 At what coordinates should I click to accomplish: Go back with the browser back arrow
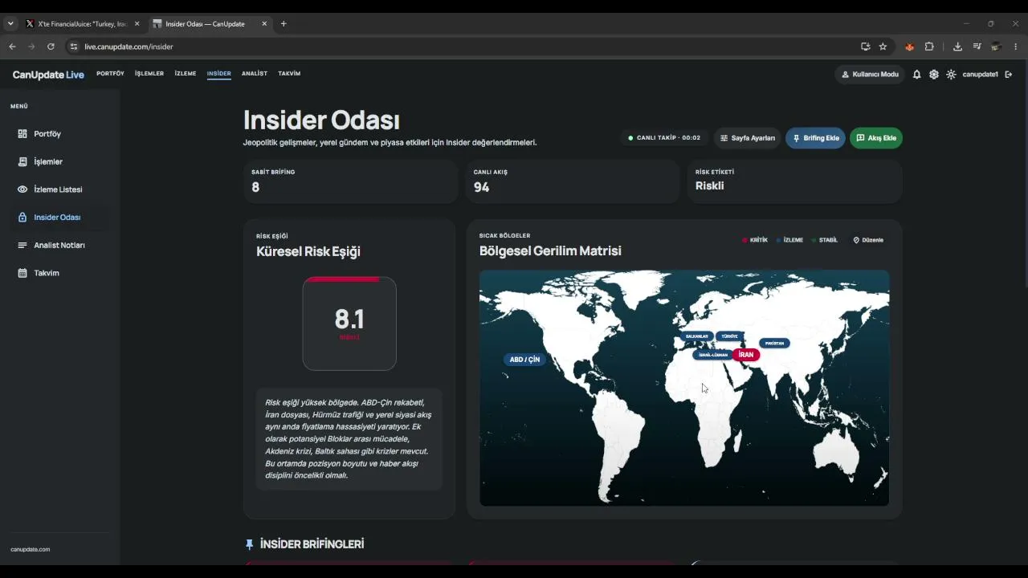pos(12,47)
